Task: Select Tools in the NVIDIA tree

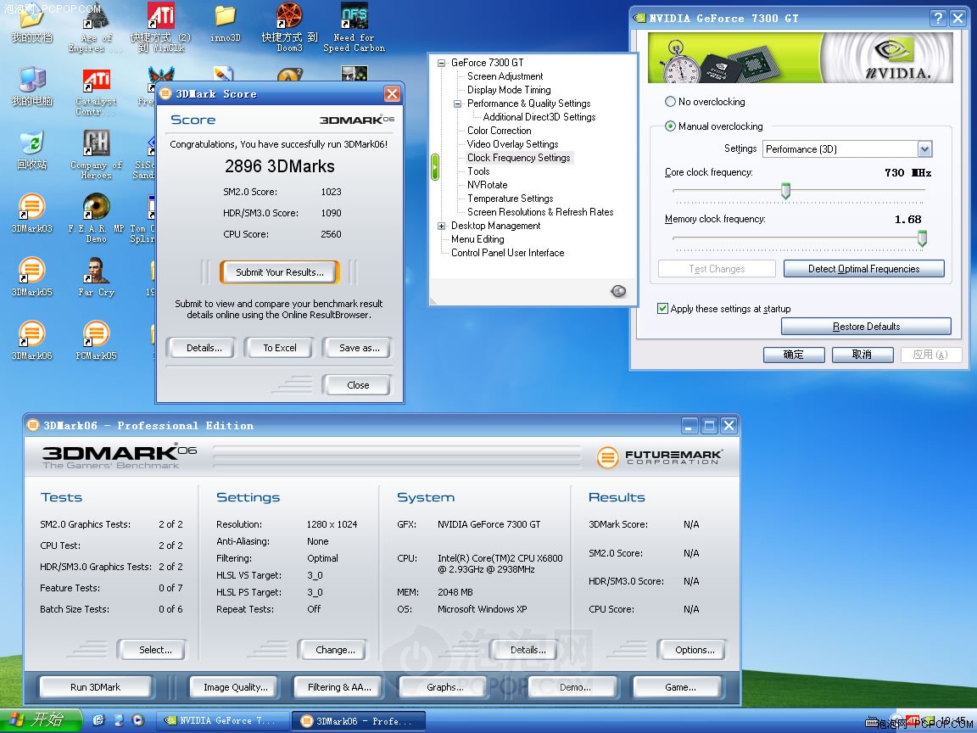Action: (478, 171)
